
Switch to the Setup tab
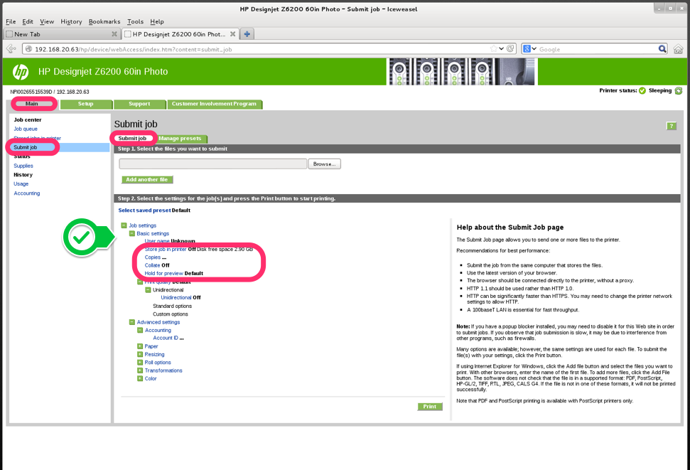point(85,104)
